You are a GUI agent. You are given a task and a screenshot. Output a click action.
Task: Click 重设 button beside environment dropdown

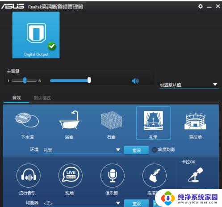(136, 150)
